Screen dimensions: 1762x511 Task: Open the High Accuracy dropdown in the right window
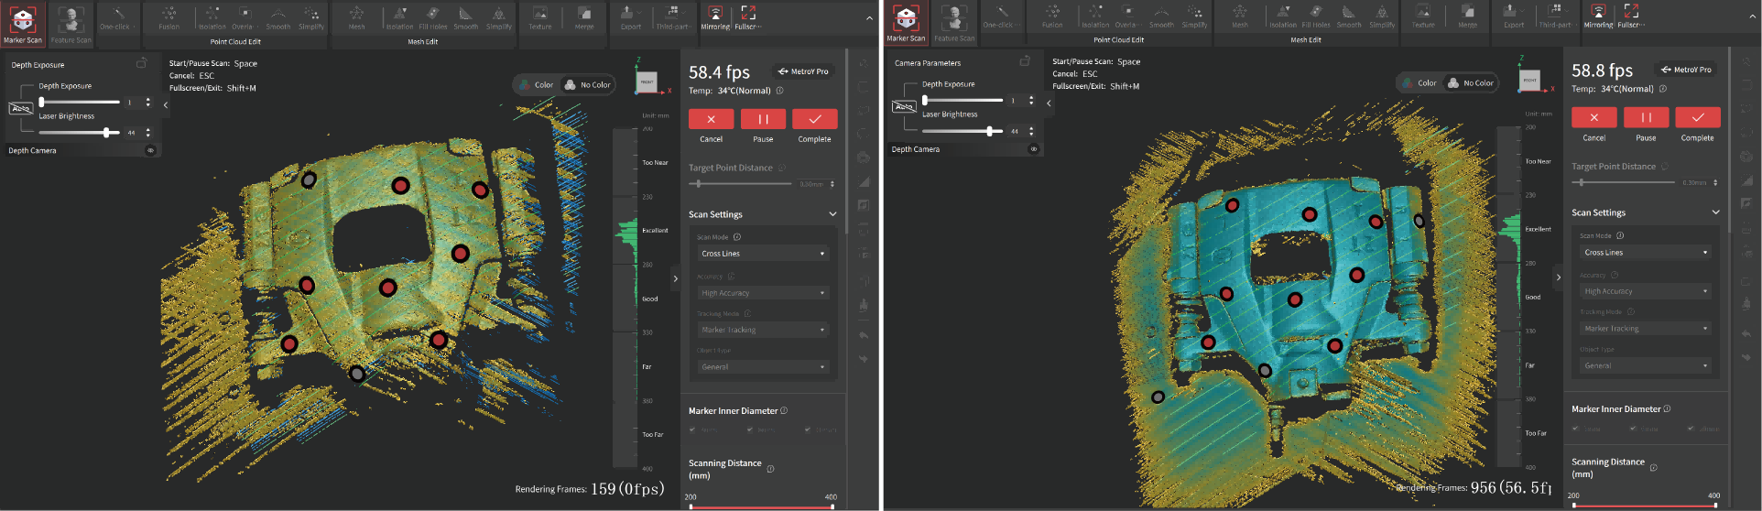1646,291
